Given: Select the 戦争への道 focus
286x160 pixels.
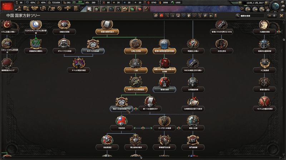Looking at the screenshot, I should [x=193, y=123].
